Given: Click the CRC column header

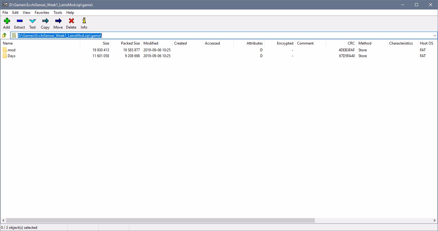Looking at the screenshot, I should click(351, 43).
